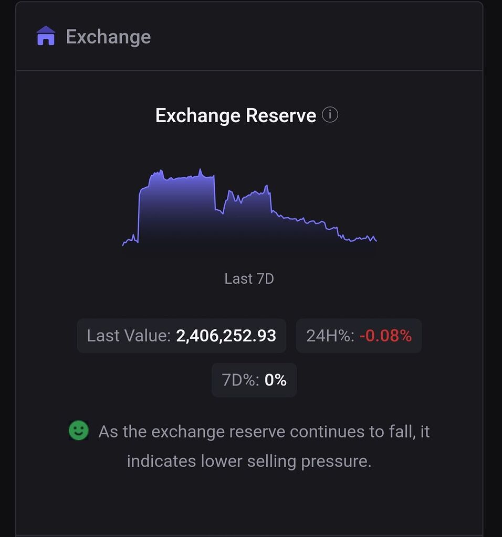
Task: Click the green smiley face indicator
Action: point(79,431)
